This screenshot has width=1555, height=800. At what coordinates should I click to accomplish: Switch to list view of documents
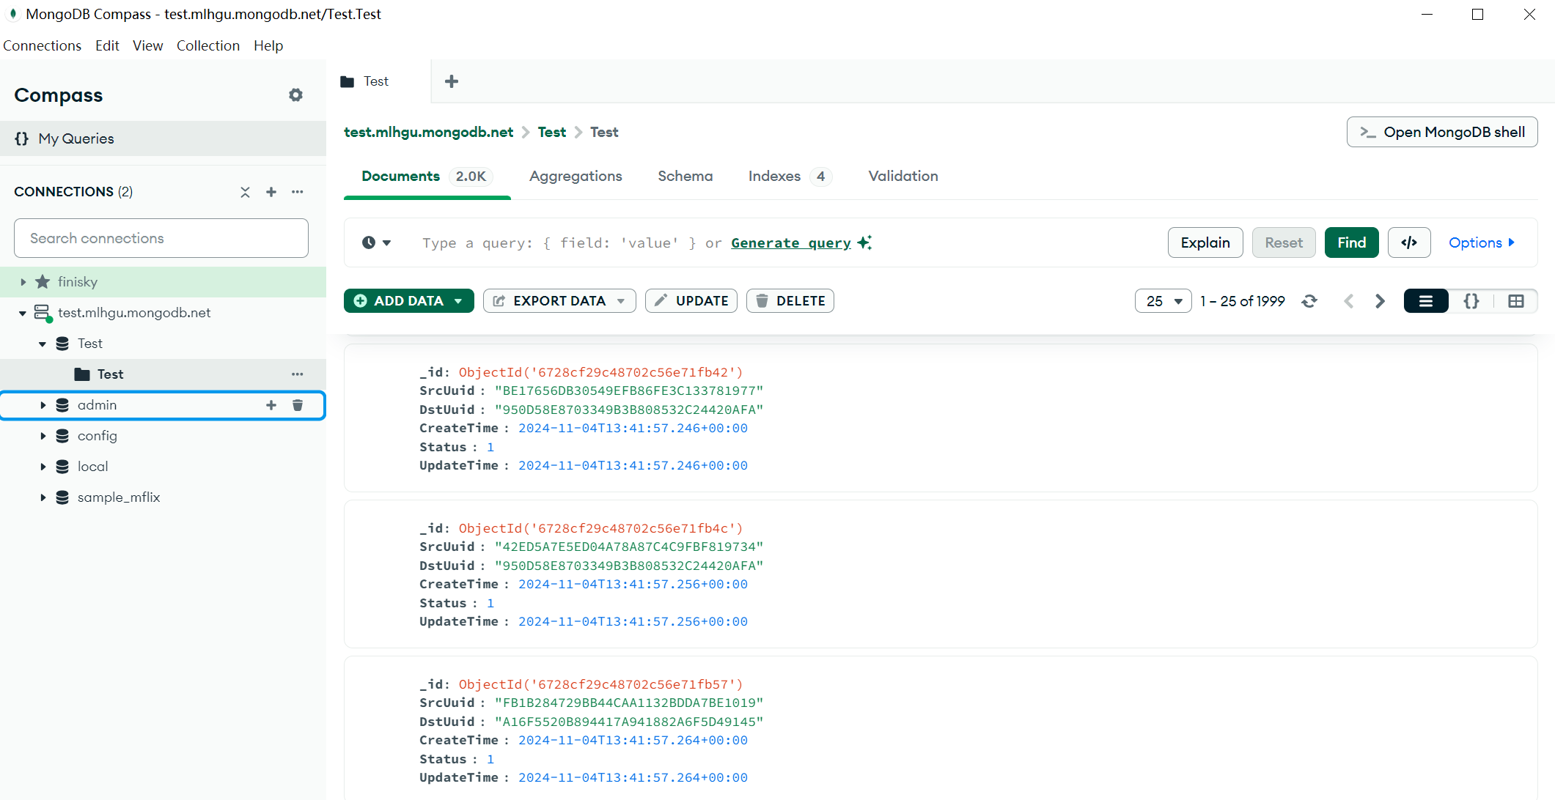point(1425,301)
